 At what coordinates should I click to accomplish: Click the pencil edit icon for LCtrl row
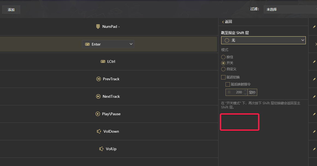click(x=314, y=62)
